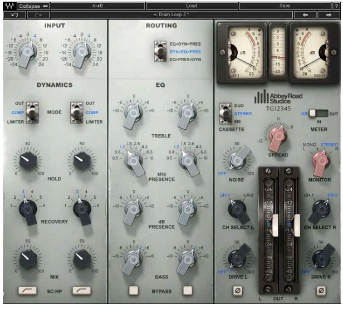Viewport: 343px width, 309px height.
Task: Collapse the plugin view
Action: pos(33,6)
